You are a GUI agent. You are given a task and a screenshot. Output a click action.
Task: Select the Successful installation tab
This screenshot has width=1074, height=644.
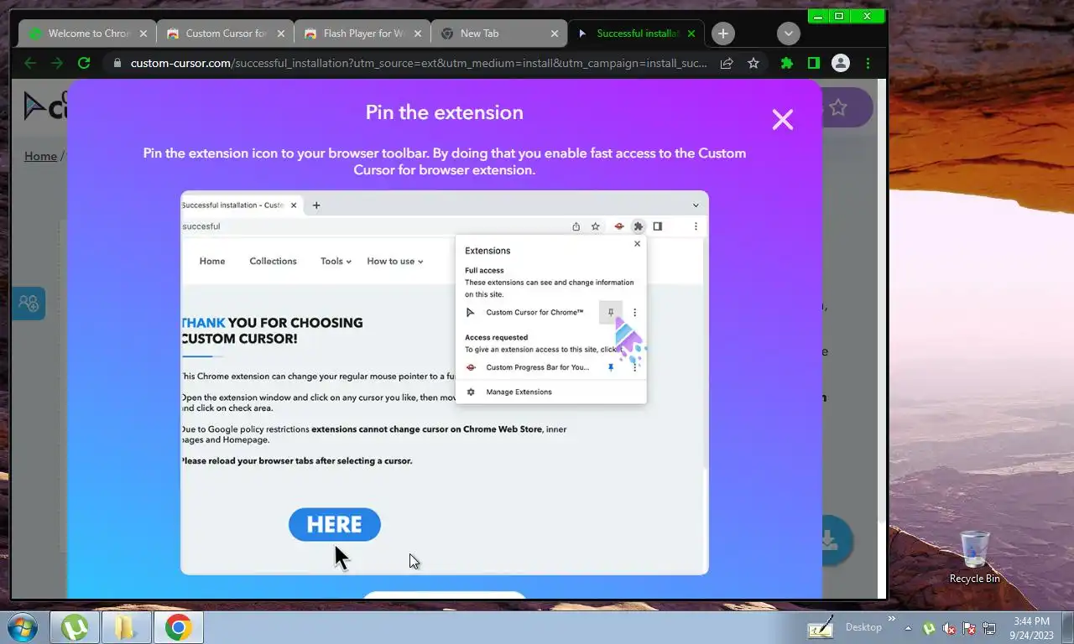click(x=637, y=34)
